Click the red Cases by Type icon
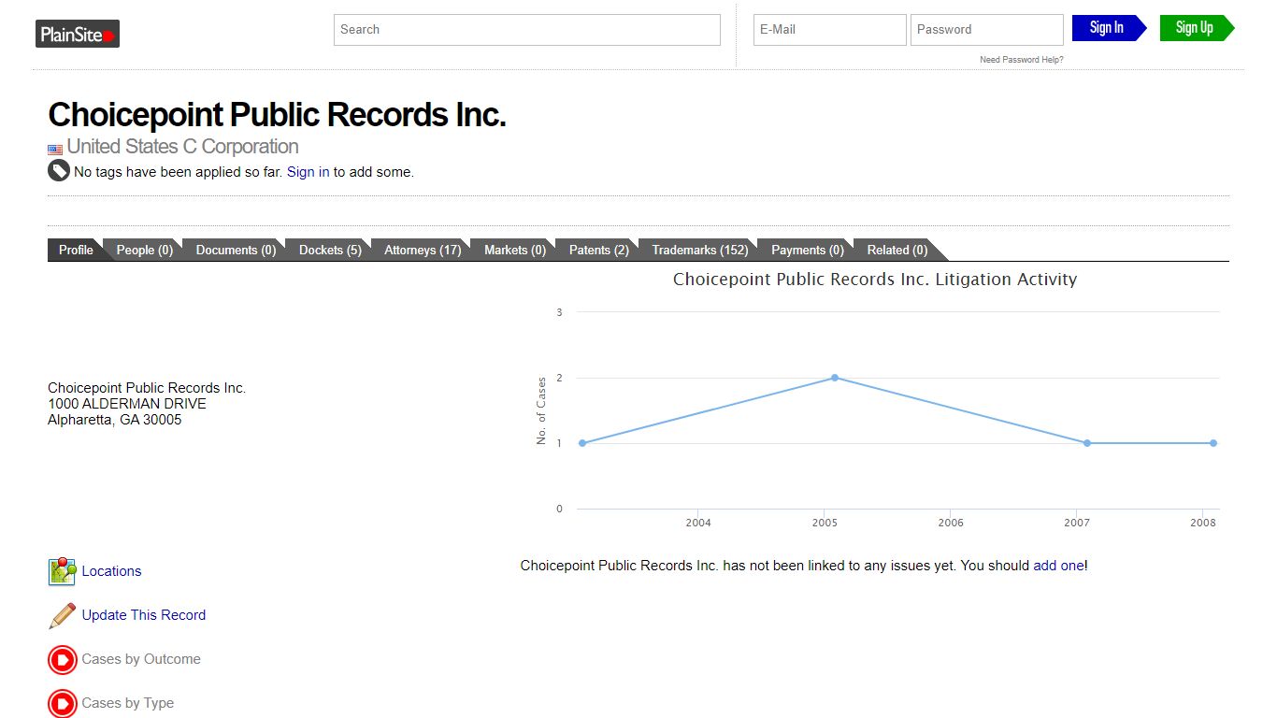Image resolution: width=1277 pixels, height=718 pixels. pos(62,703)
